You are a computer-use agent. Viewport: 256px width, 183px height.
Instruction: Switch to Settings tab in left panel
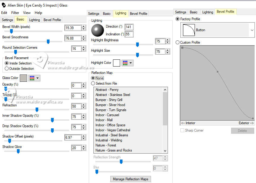pyautogui.click(x=7, y=20)
